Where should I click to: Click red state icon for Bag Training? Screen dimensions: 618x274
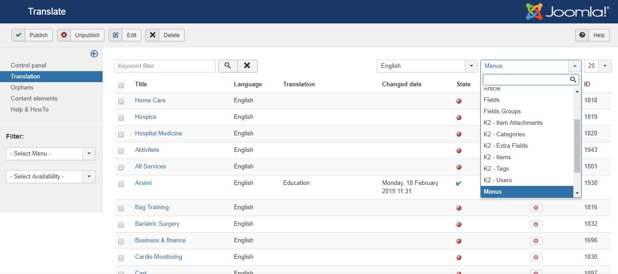point(459,208)
